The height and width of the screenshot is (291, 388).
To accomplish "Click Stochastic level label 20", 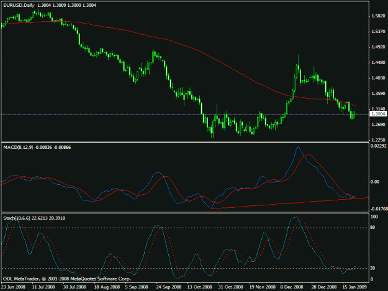I will pyautogui.click(x=372, y=268).
